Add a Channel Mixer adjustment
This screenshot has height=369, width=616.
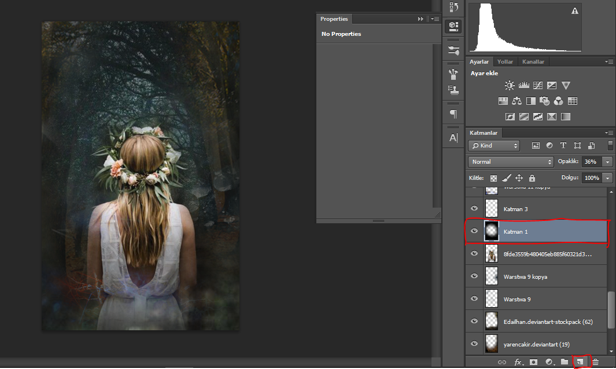point(558,101)
